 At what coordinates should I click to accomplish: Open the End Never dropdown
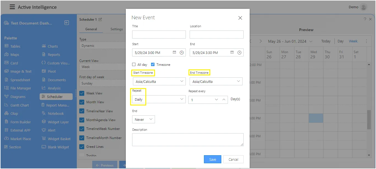143,119
